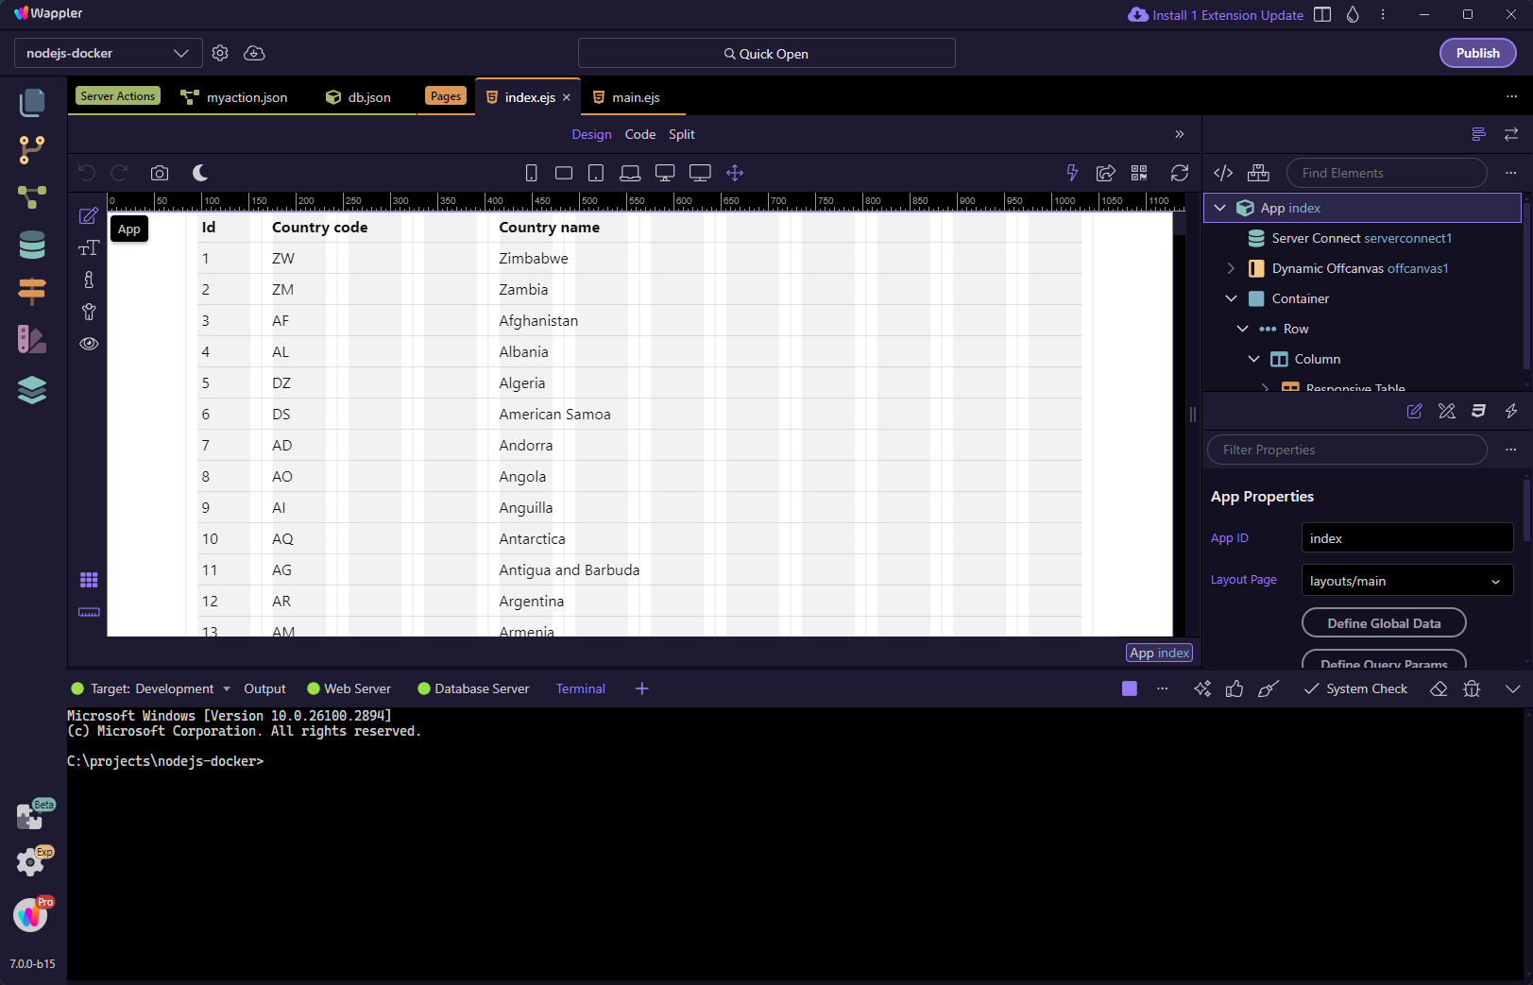Viewport: 1533px width, 985px height.
Task: Click the eraser clear terminal icon
Action: pos(1439,688)
